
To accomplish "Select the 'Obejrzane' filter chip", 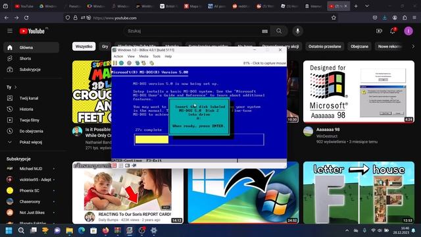I will tap(359, 47).
